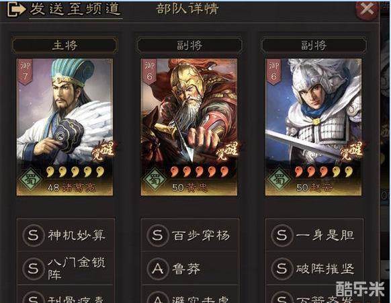Click the 觉醒 awakening badge on 黄忠

[x=227, y=150]
